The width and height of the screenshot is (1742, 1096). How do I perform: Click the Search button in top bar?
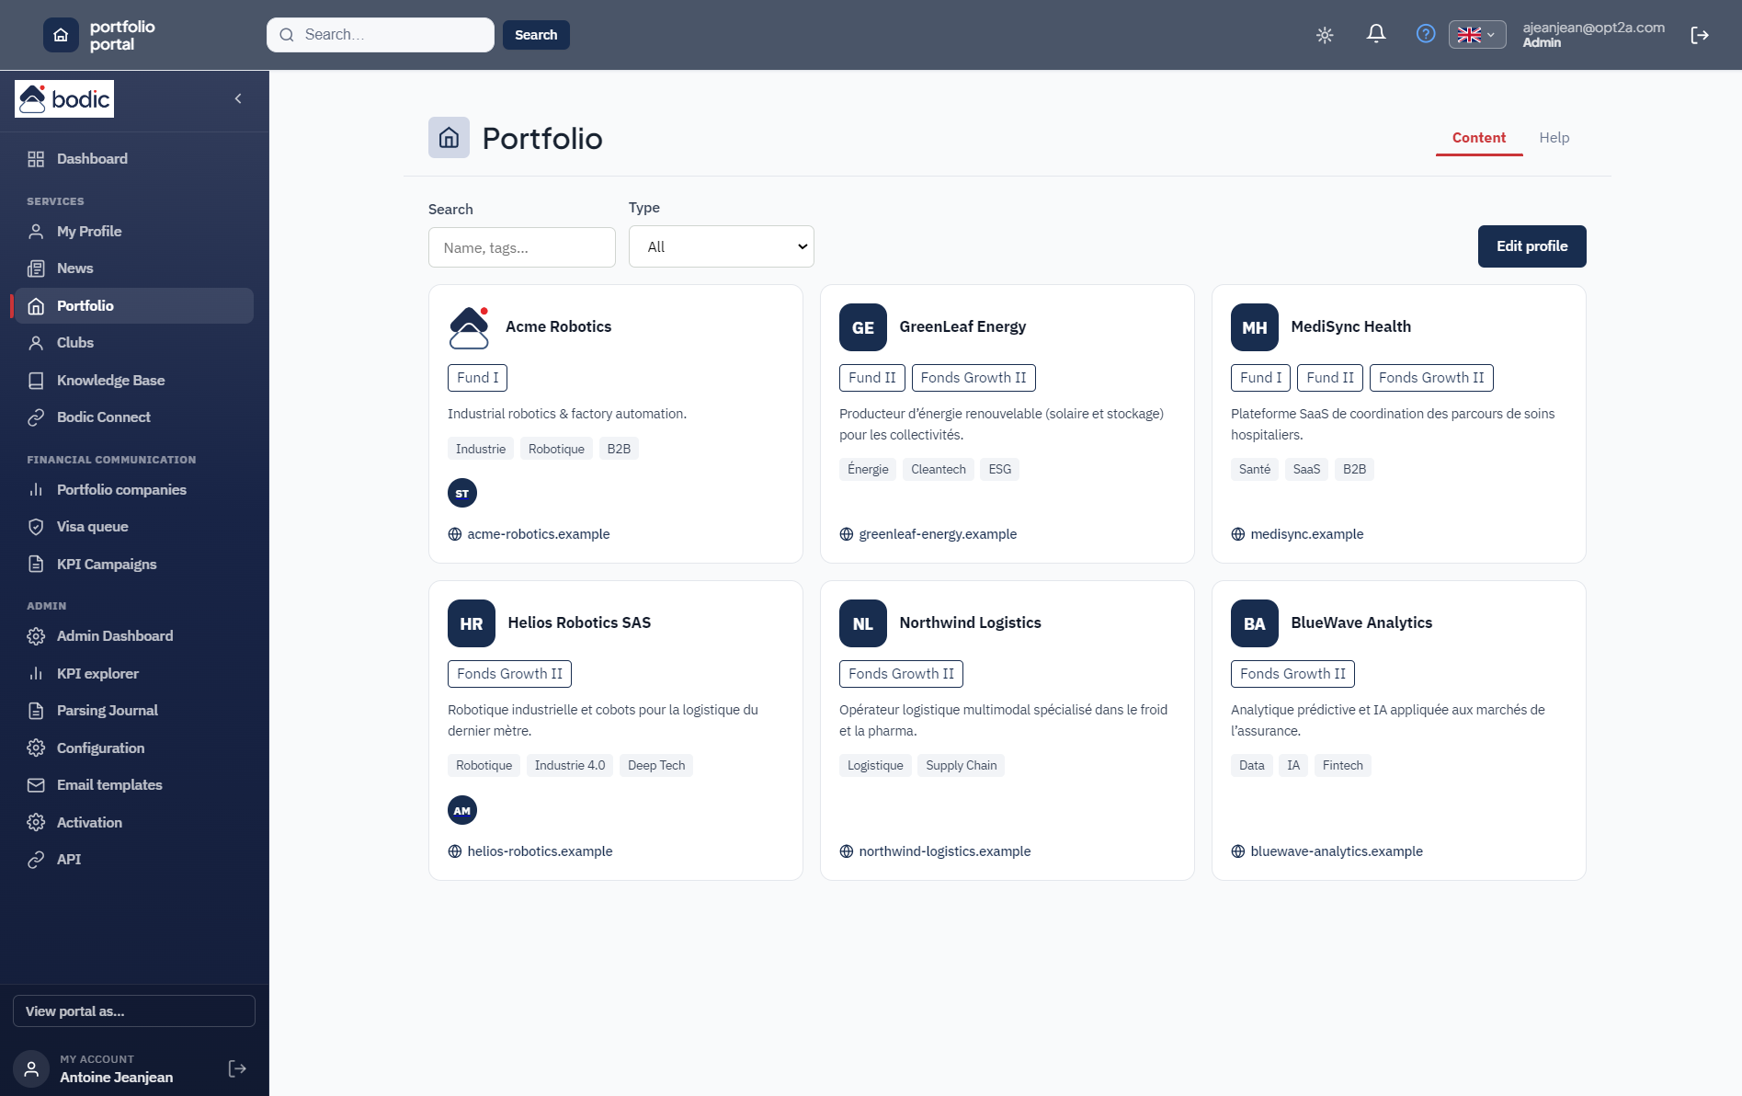(x=536, y=35)
